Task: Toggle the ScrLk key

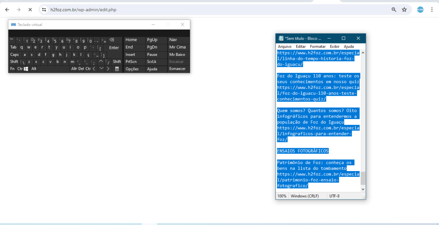Action: [x=152, y=62]
